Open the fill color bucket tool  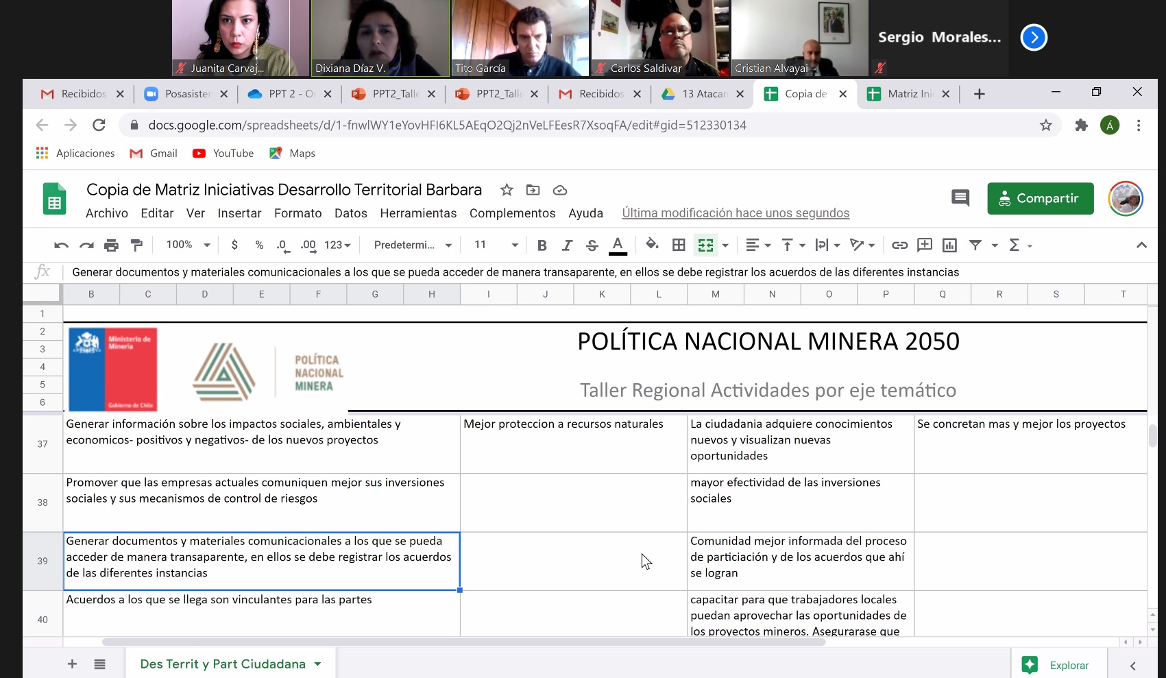(x=652, y=245)
